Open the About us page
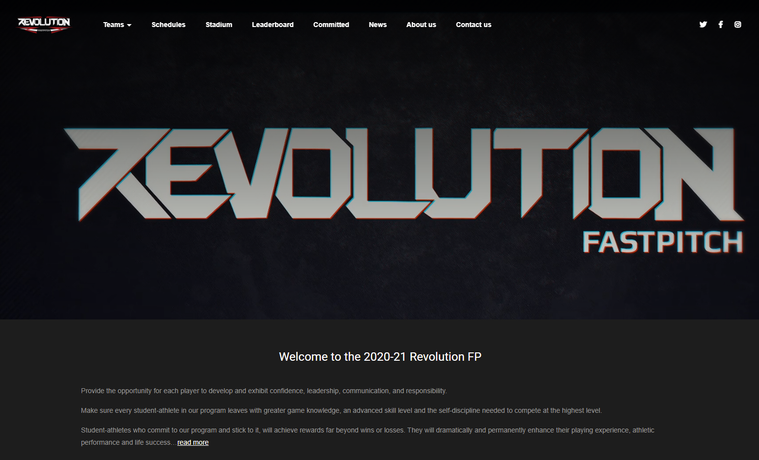Screen dimensions: 759x460 (421, 25)
